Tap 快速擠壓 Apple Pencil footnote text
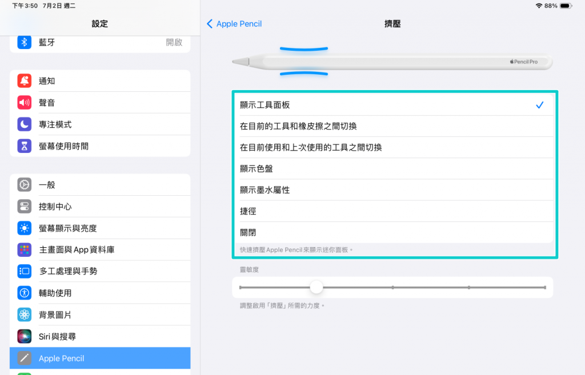Viewport: 585px width, 375px height. point(296,250)
